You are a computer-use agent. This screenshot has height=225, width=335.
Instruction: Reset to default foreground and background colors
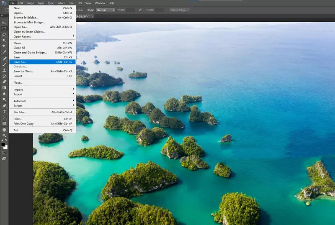(2, 140)
